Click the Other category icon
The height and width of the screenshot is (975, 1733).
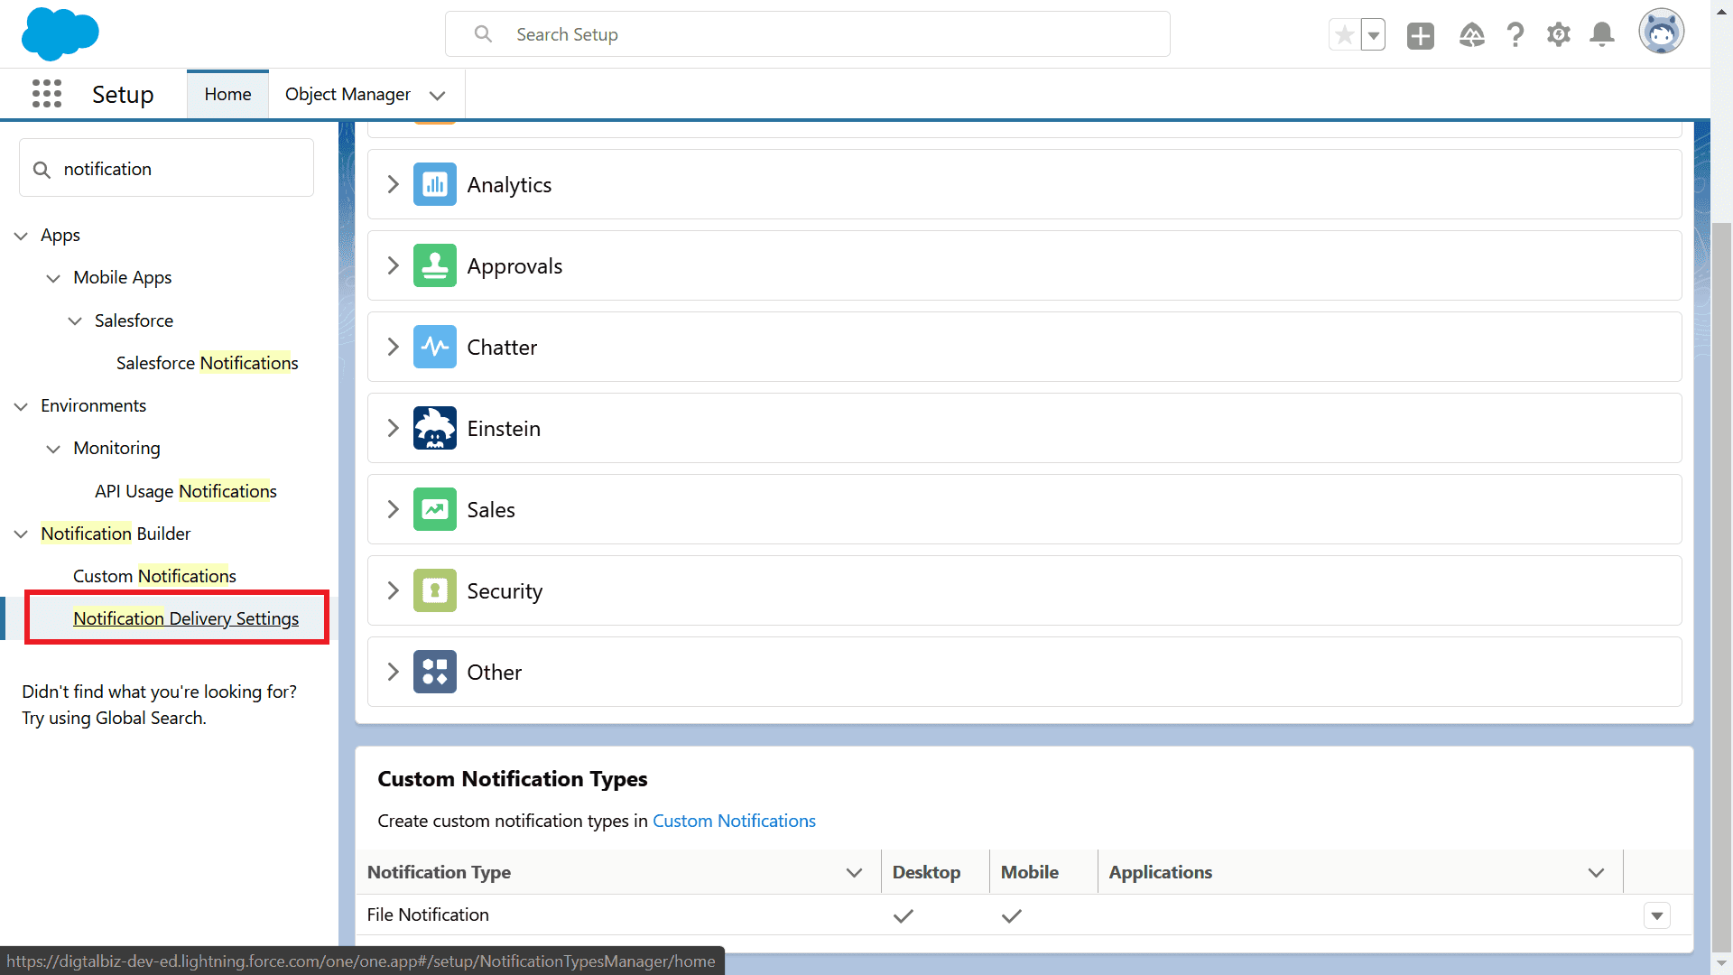coord(435,672)
